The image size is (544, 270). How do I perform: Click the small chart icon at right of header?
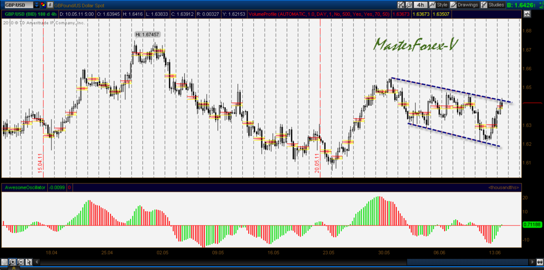pos(528,14)
